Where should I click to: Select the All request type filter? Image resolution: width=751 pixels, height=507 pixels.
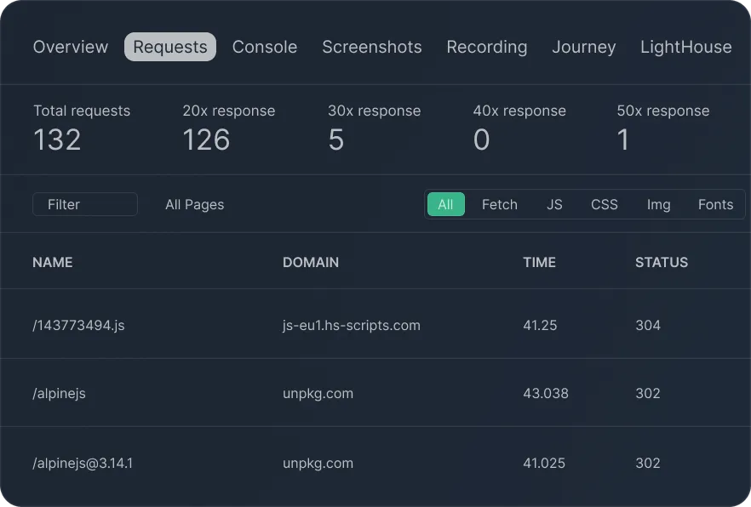(446, 204)
